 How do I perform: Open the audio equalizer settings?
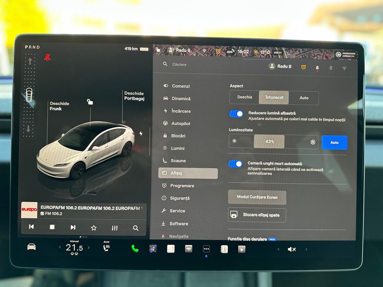click(115, 228)
